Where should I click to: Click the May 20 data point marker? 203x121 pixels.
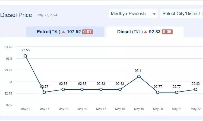(x=158, y=92)
